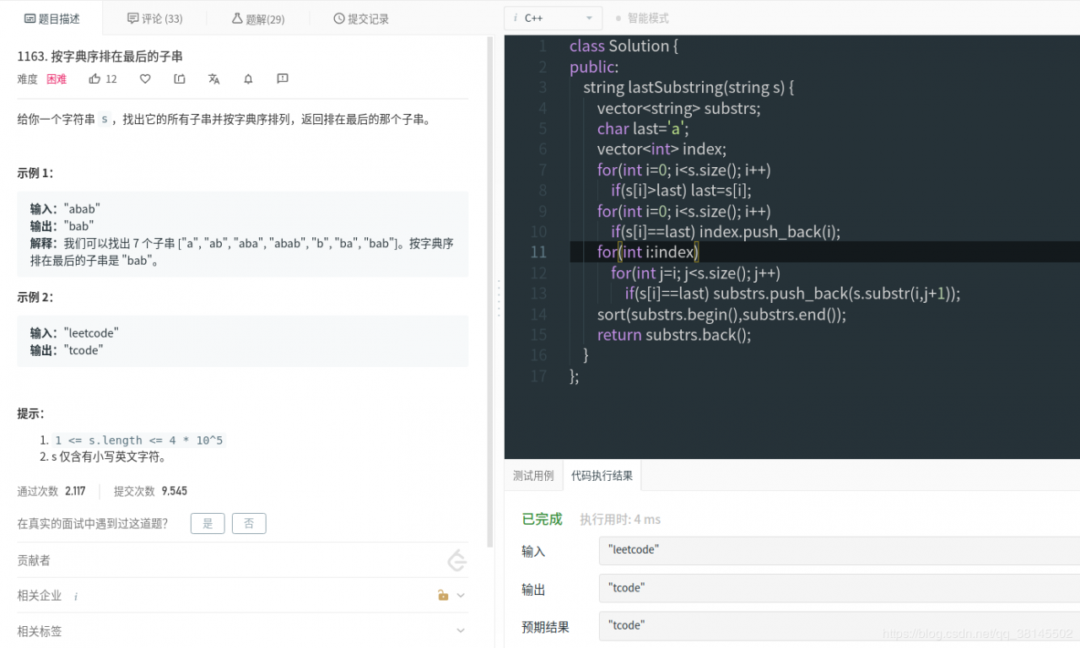
Task: Click code line 3 lastSubstring declaration
Action: coord(688,87)
